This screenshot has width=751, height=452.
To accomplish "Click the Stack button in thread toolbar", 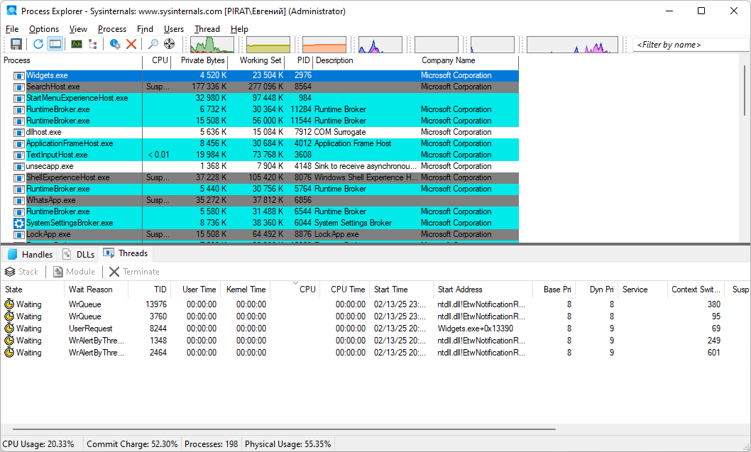I will coord(21,272).
